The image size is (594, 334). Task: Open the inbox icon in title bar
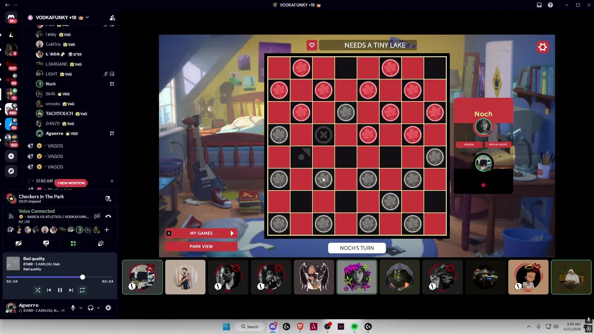[x=539, y=5]
